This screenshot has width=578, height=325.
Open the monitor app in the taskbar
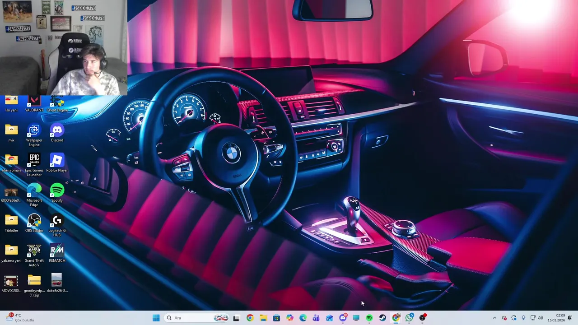tap(356, 318)
